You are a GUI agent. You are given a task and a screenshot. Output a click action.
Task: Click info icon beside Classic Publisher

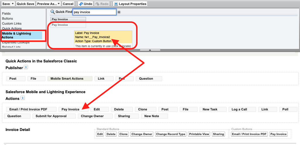26,67
